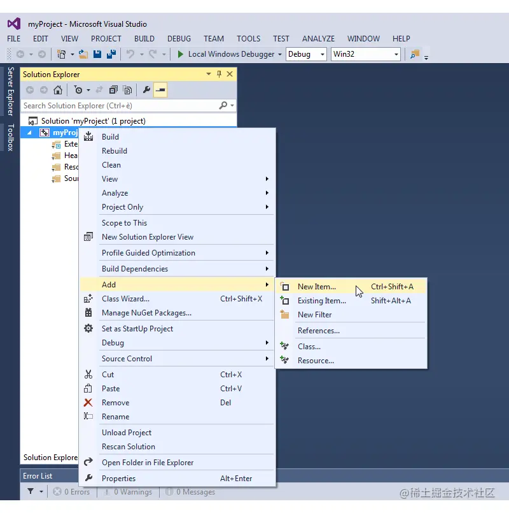Choose Rebuild from context menu
Image resolution: width=509 pixels, height=513 pixels.
178,151
